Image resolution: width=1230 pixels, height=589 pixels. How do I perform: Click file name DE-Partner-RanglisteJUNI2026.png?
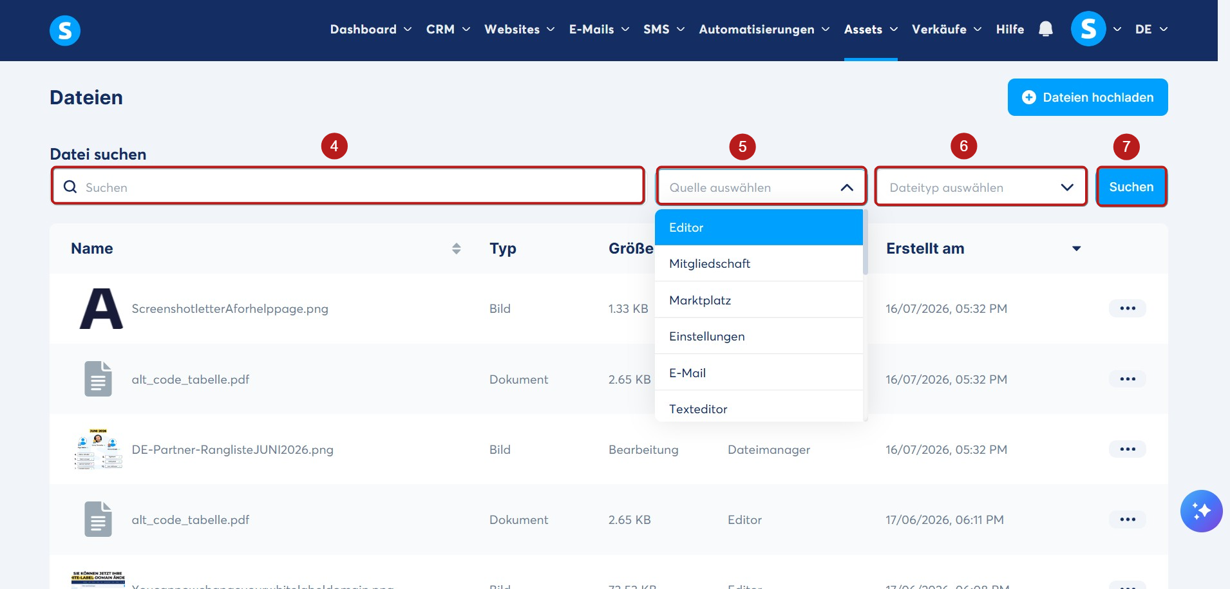(232, 449)
